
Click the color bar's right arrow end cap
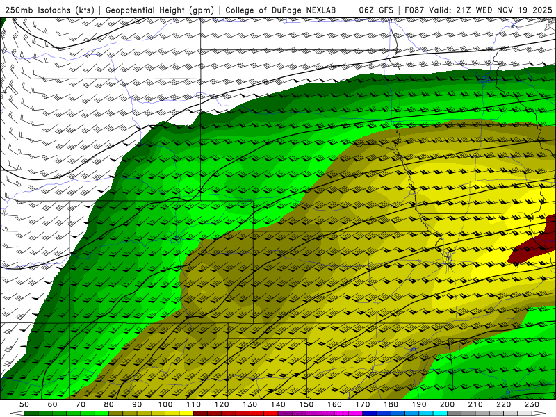coord(539,414)
